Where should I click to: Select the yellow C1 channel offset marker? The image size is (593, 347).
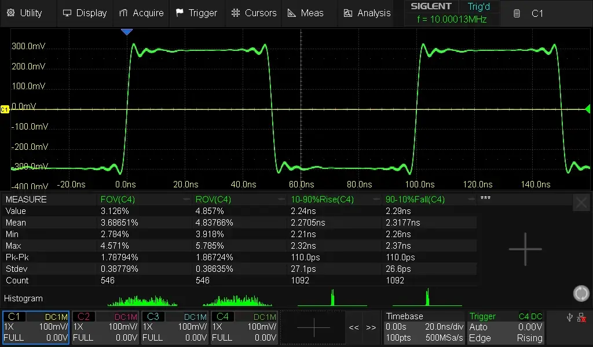pyautogui.click(x=5, y=109)
